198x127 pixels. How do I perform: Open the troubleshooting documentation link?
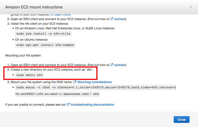click(92, 105)
